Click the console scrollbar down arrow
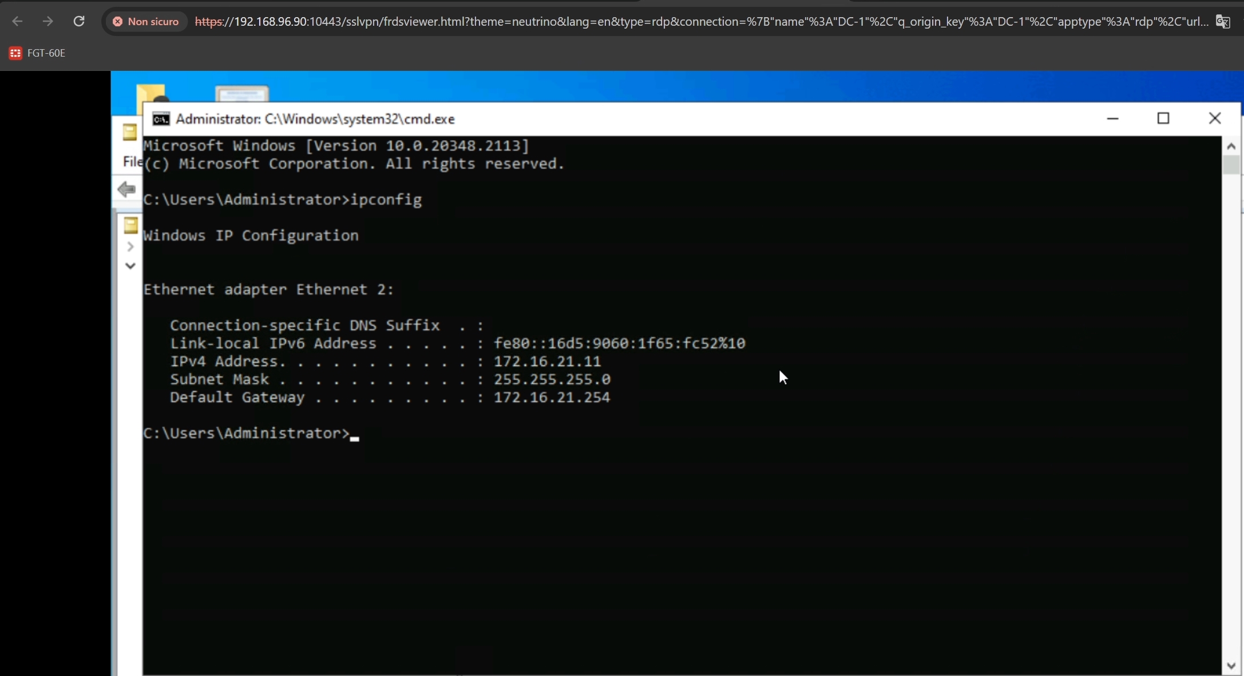The image size is (1244, 676). tap(1231, 666)
